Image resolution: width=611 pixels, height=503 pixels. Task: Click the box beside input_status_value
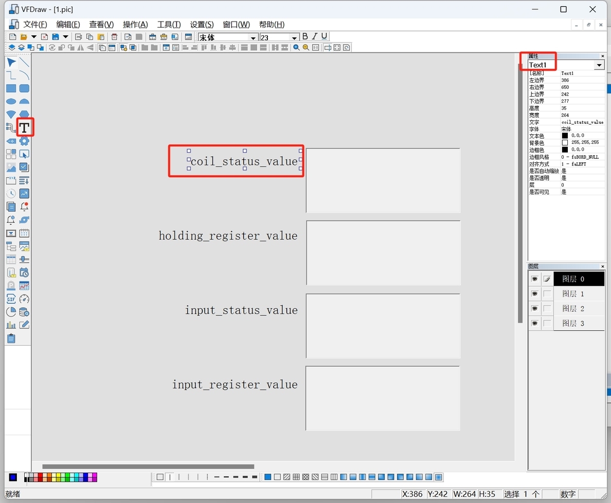tap(383, 326)
